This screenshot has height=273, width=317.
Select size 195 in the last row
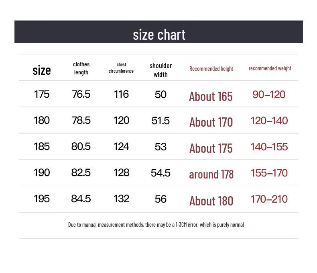pyautogui.click(x=42, y=199)
